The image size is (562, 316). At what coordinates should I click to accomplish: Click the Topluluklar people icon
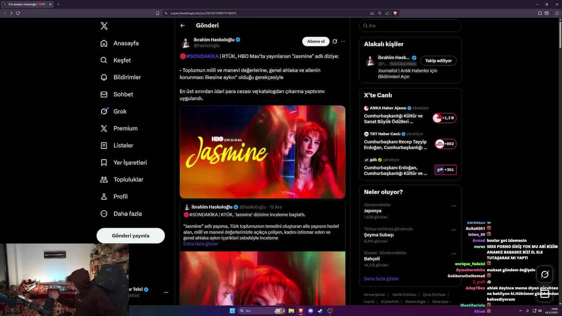coord(104,180)
